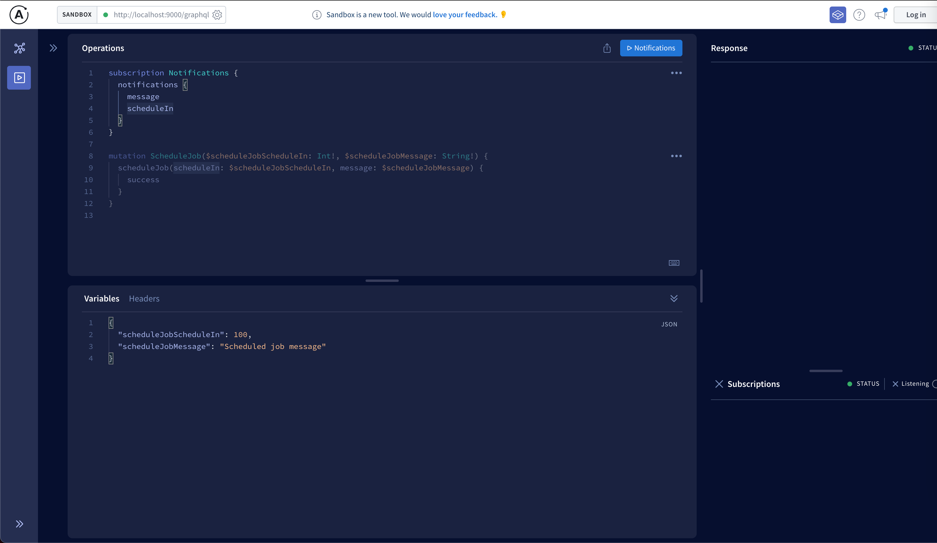Click the Apollo logo icon
This screenshot has width=937, height=543.
click(19, 15)
